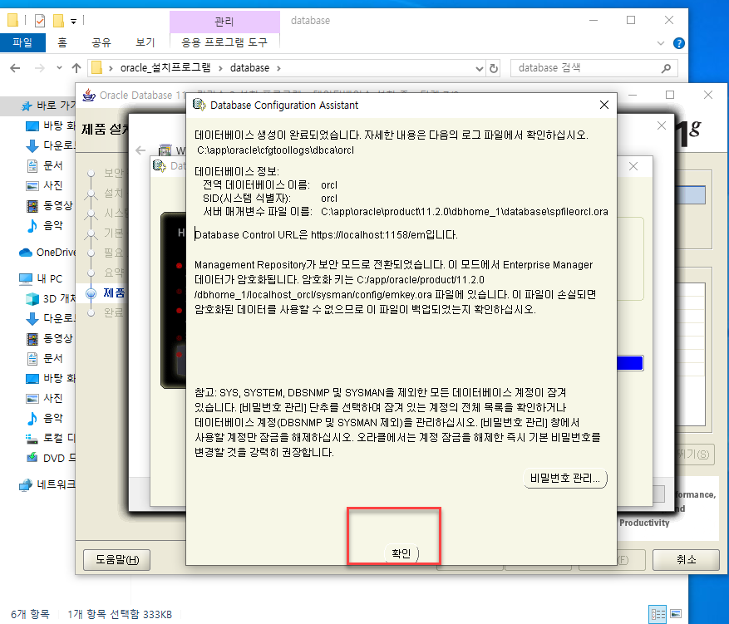Open 사진 folder under 내 PC
Viewport: 729px width, 624px height.
[x=45, y=398]
